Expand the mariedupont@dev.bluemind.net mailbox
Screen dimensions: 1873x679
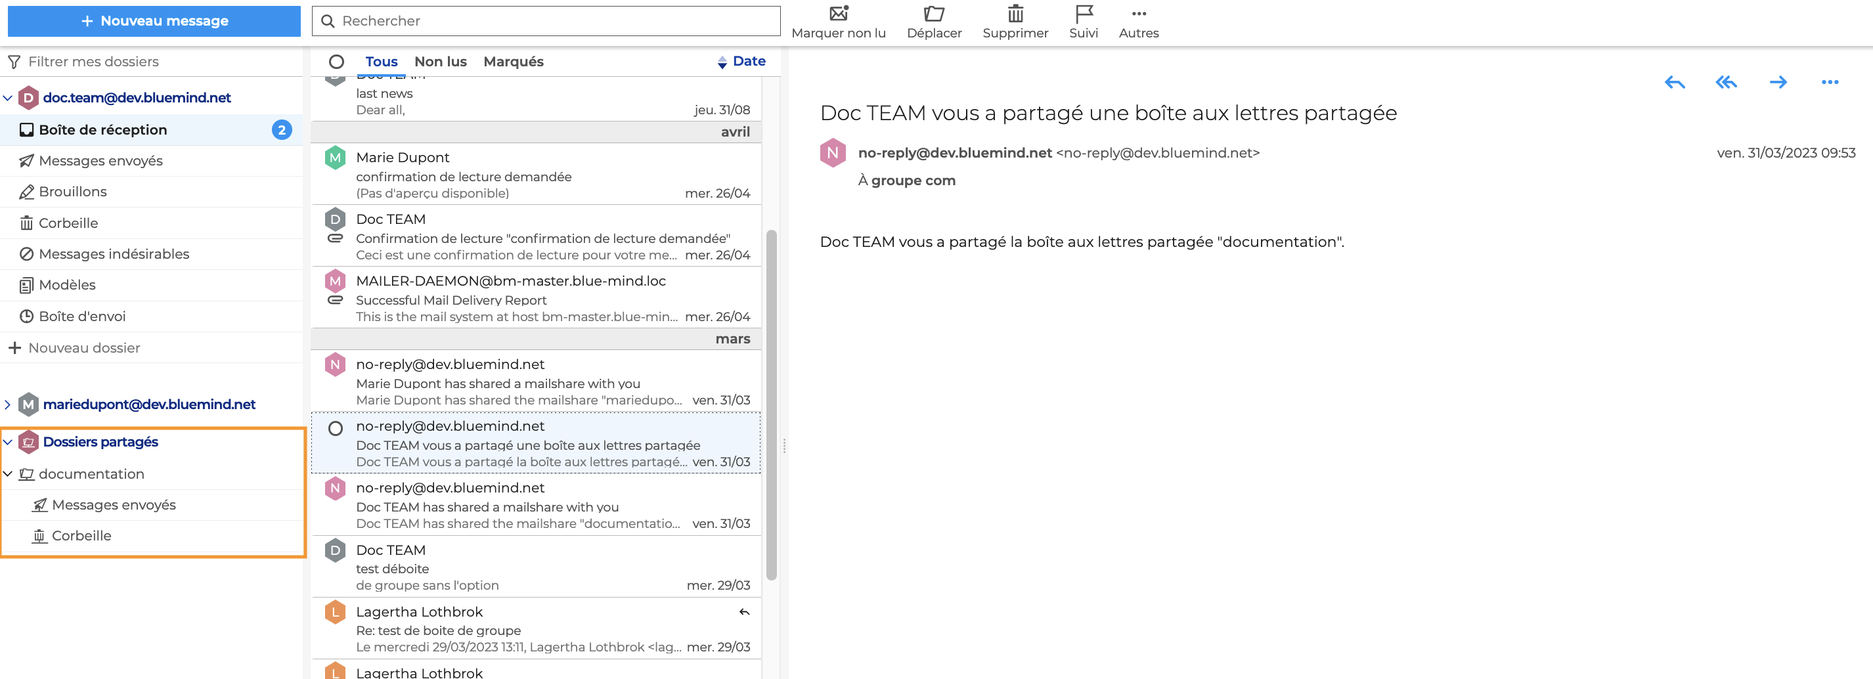[x=8, y=405]
